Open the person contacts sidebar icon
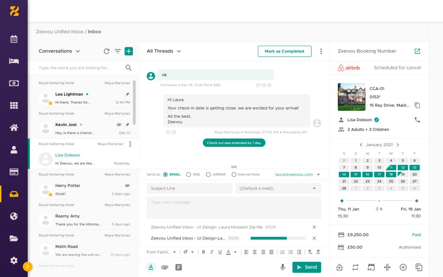The height and width of the screenshot is (277, 443). pos(14,150)
